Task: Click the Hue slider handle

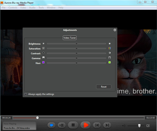Action: tap(77, 63)
